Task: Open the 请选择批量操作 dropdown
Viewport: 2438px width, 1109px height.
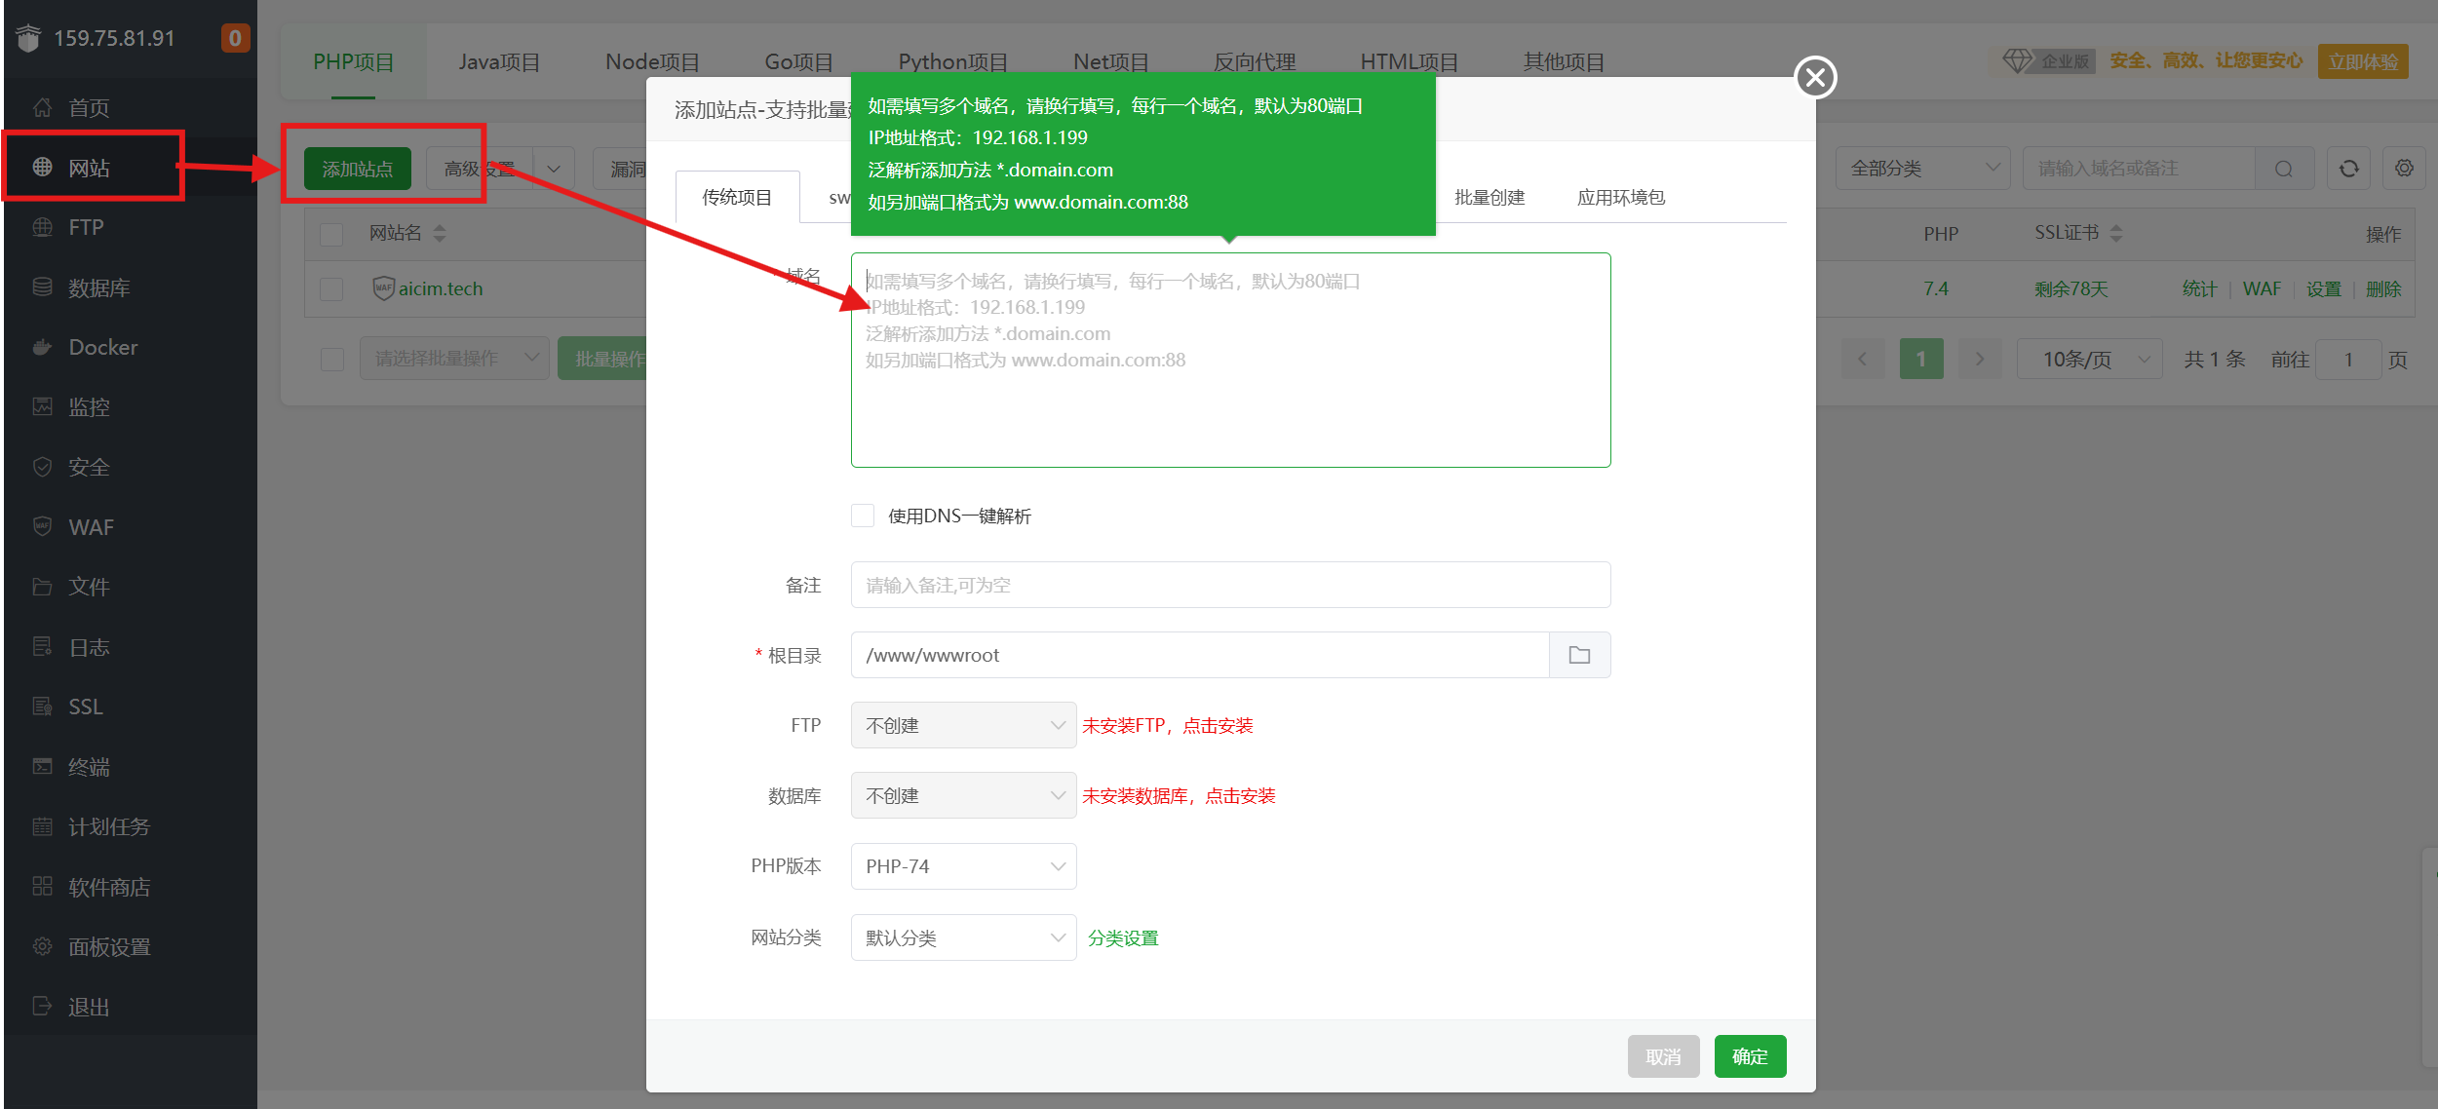Action: [454, 359]
